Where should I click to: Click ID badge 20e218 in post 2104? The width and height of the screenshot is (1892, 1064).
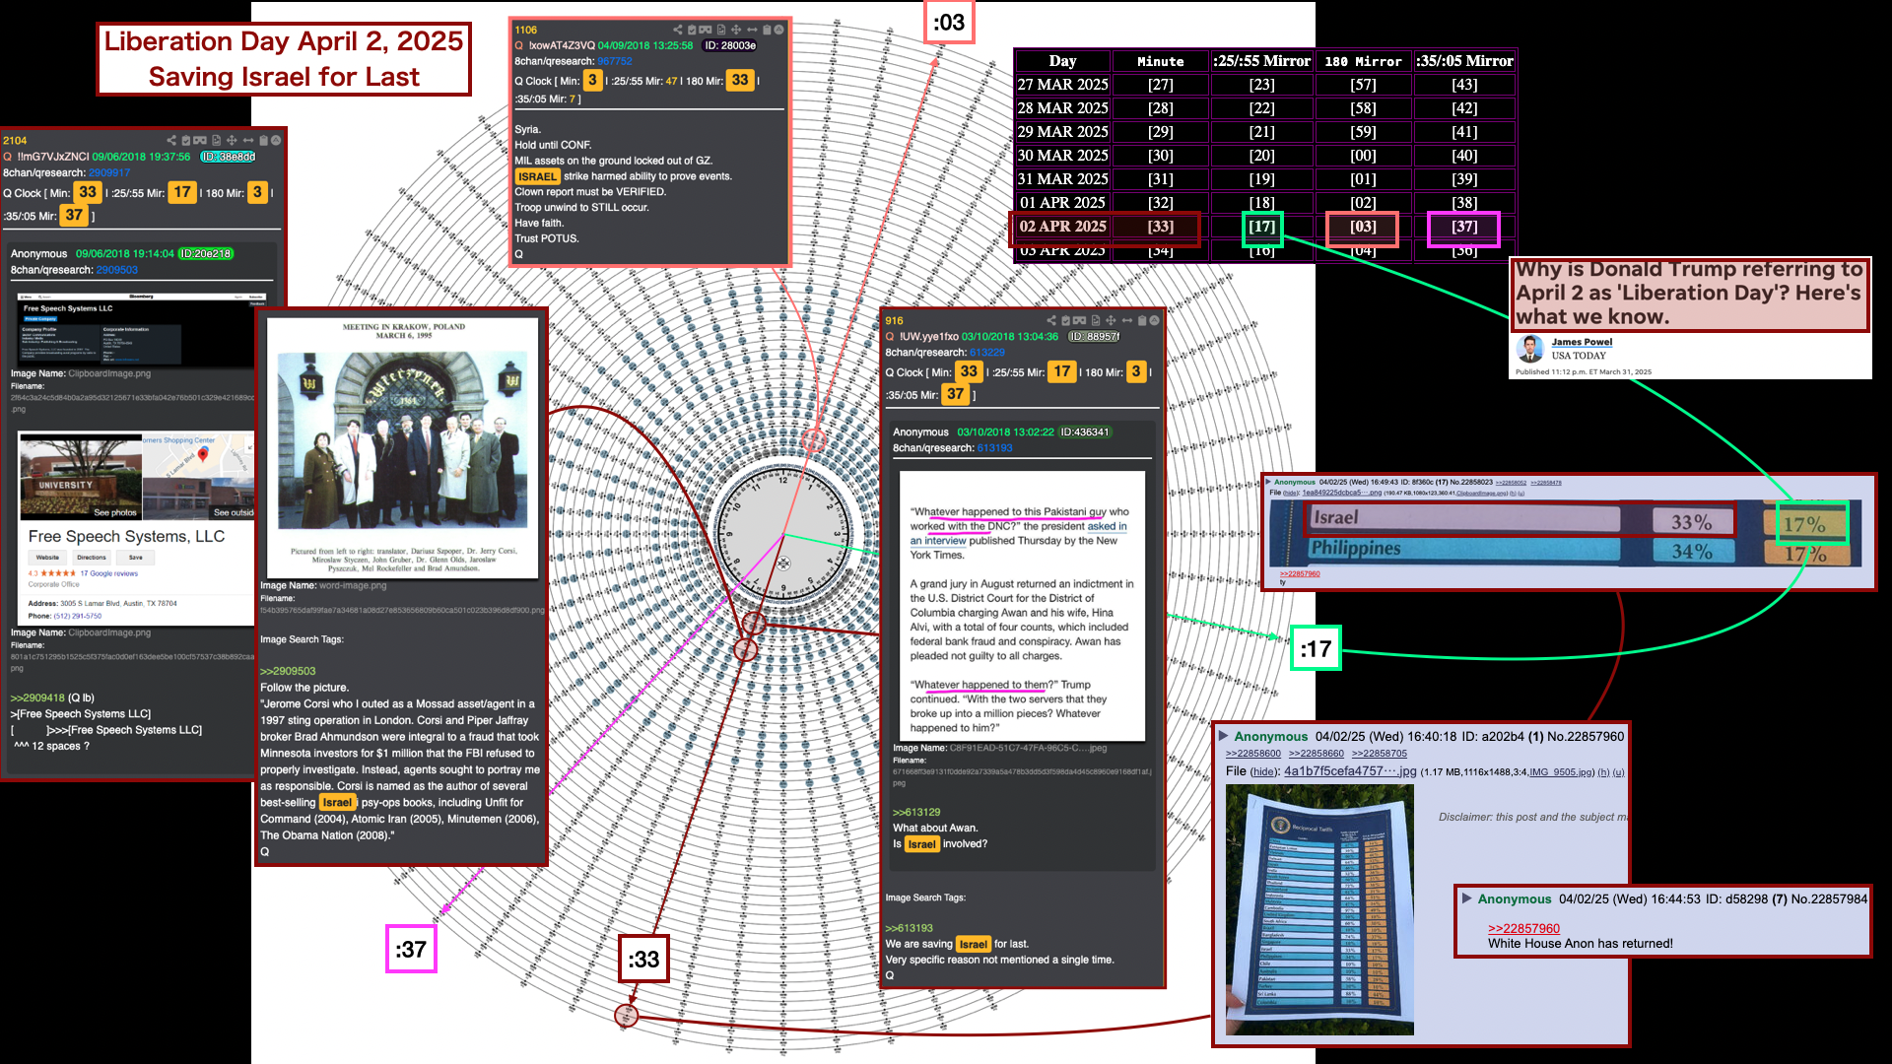point(206,254)
